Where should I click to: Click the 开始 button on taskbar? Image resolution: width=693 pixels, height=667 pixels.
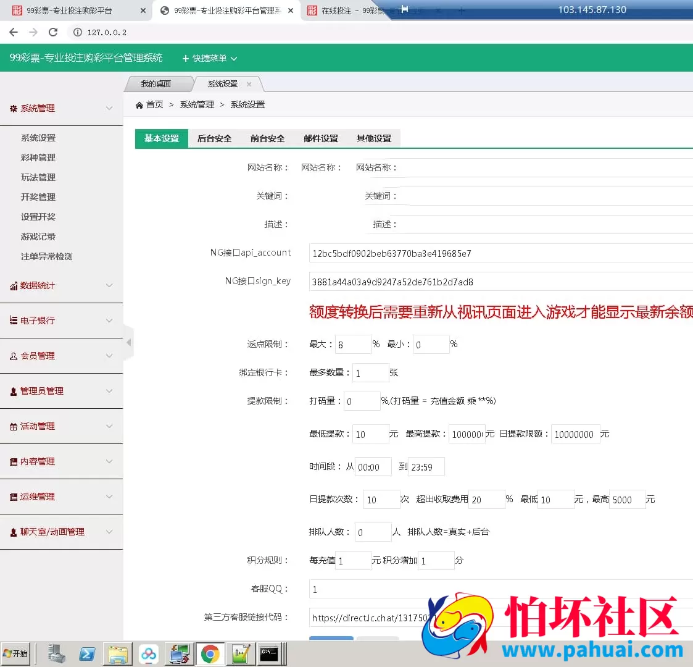(x=16, y=653)
